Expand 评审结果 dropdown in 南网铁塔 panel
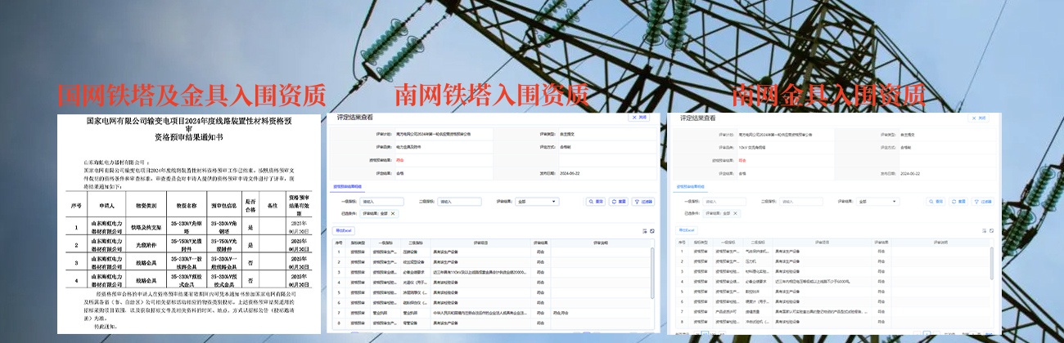 pos(536,202)
